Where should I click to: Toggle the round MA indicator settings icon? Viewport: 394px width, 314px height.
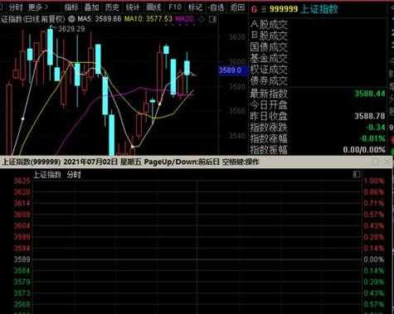click(x=71, y=19)
